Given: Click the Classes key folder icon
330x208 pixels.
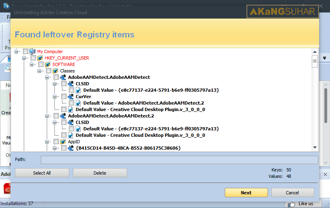Looking at the screenshot, I should 55,71.
